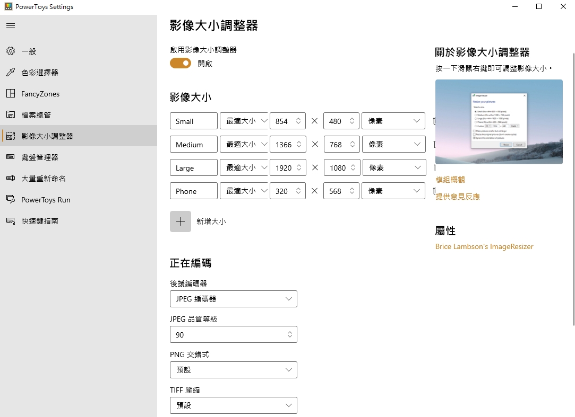Expand the PNG 交錯式 dropdown

(x=233, y=370)
